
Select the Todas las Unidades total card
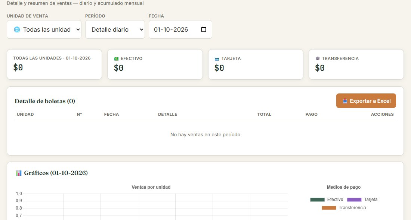point(54,64)
